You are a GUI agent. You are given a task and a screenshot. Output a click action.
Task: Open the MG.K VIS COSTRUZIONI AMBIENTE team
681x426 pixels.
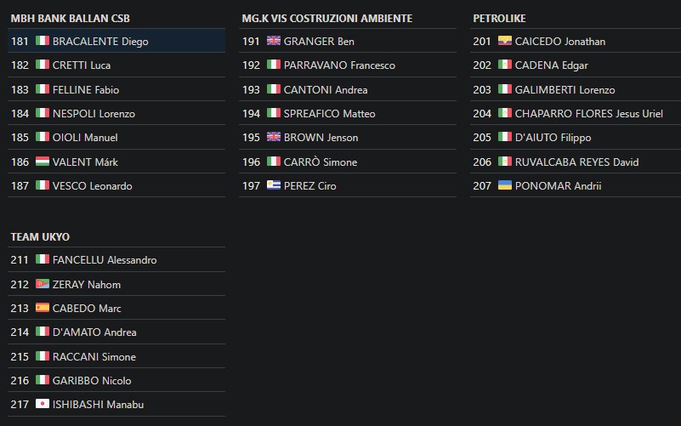click(327, 18)
